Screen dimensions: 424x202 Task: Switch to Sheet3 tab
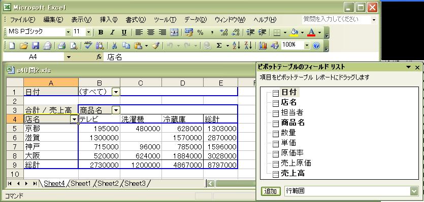tap(135, 184)
